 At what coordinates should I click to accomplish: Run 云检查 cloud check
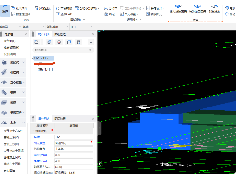pyautogui.click(x=110, y=8)
